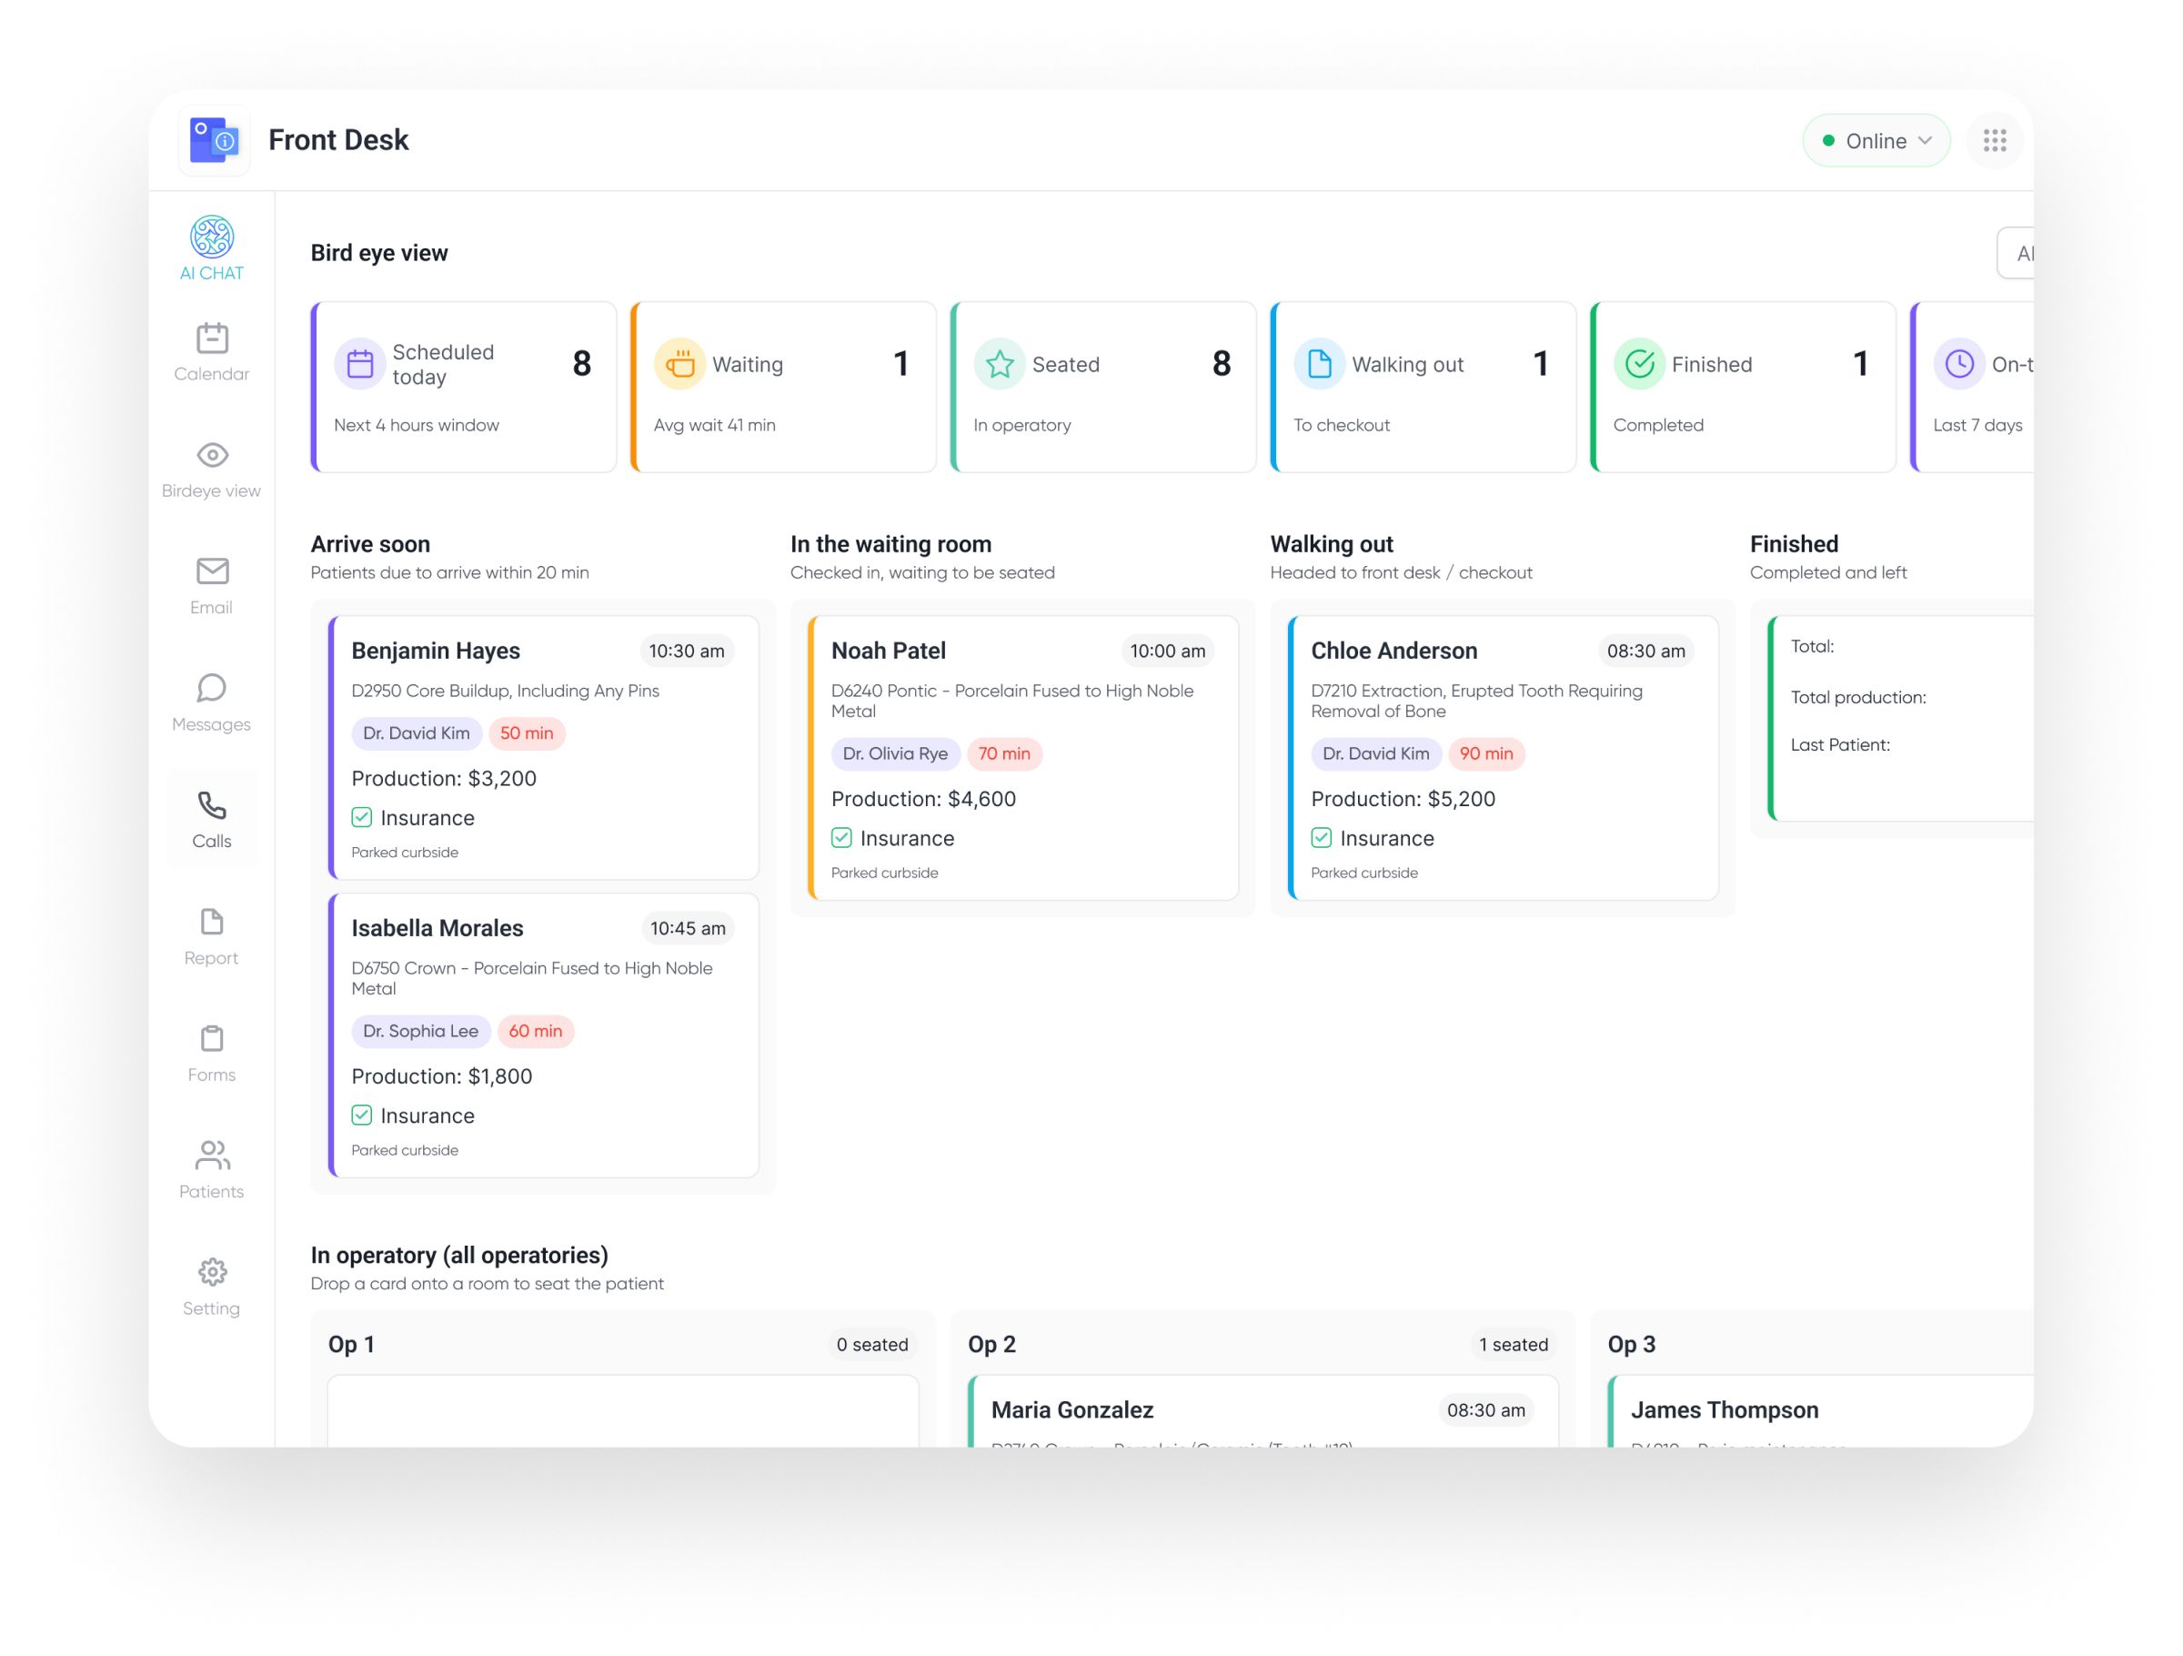Open the Calendar sidebar icon

tap(211, 338)
